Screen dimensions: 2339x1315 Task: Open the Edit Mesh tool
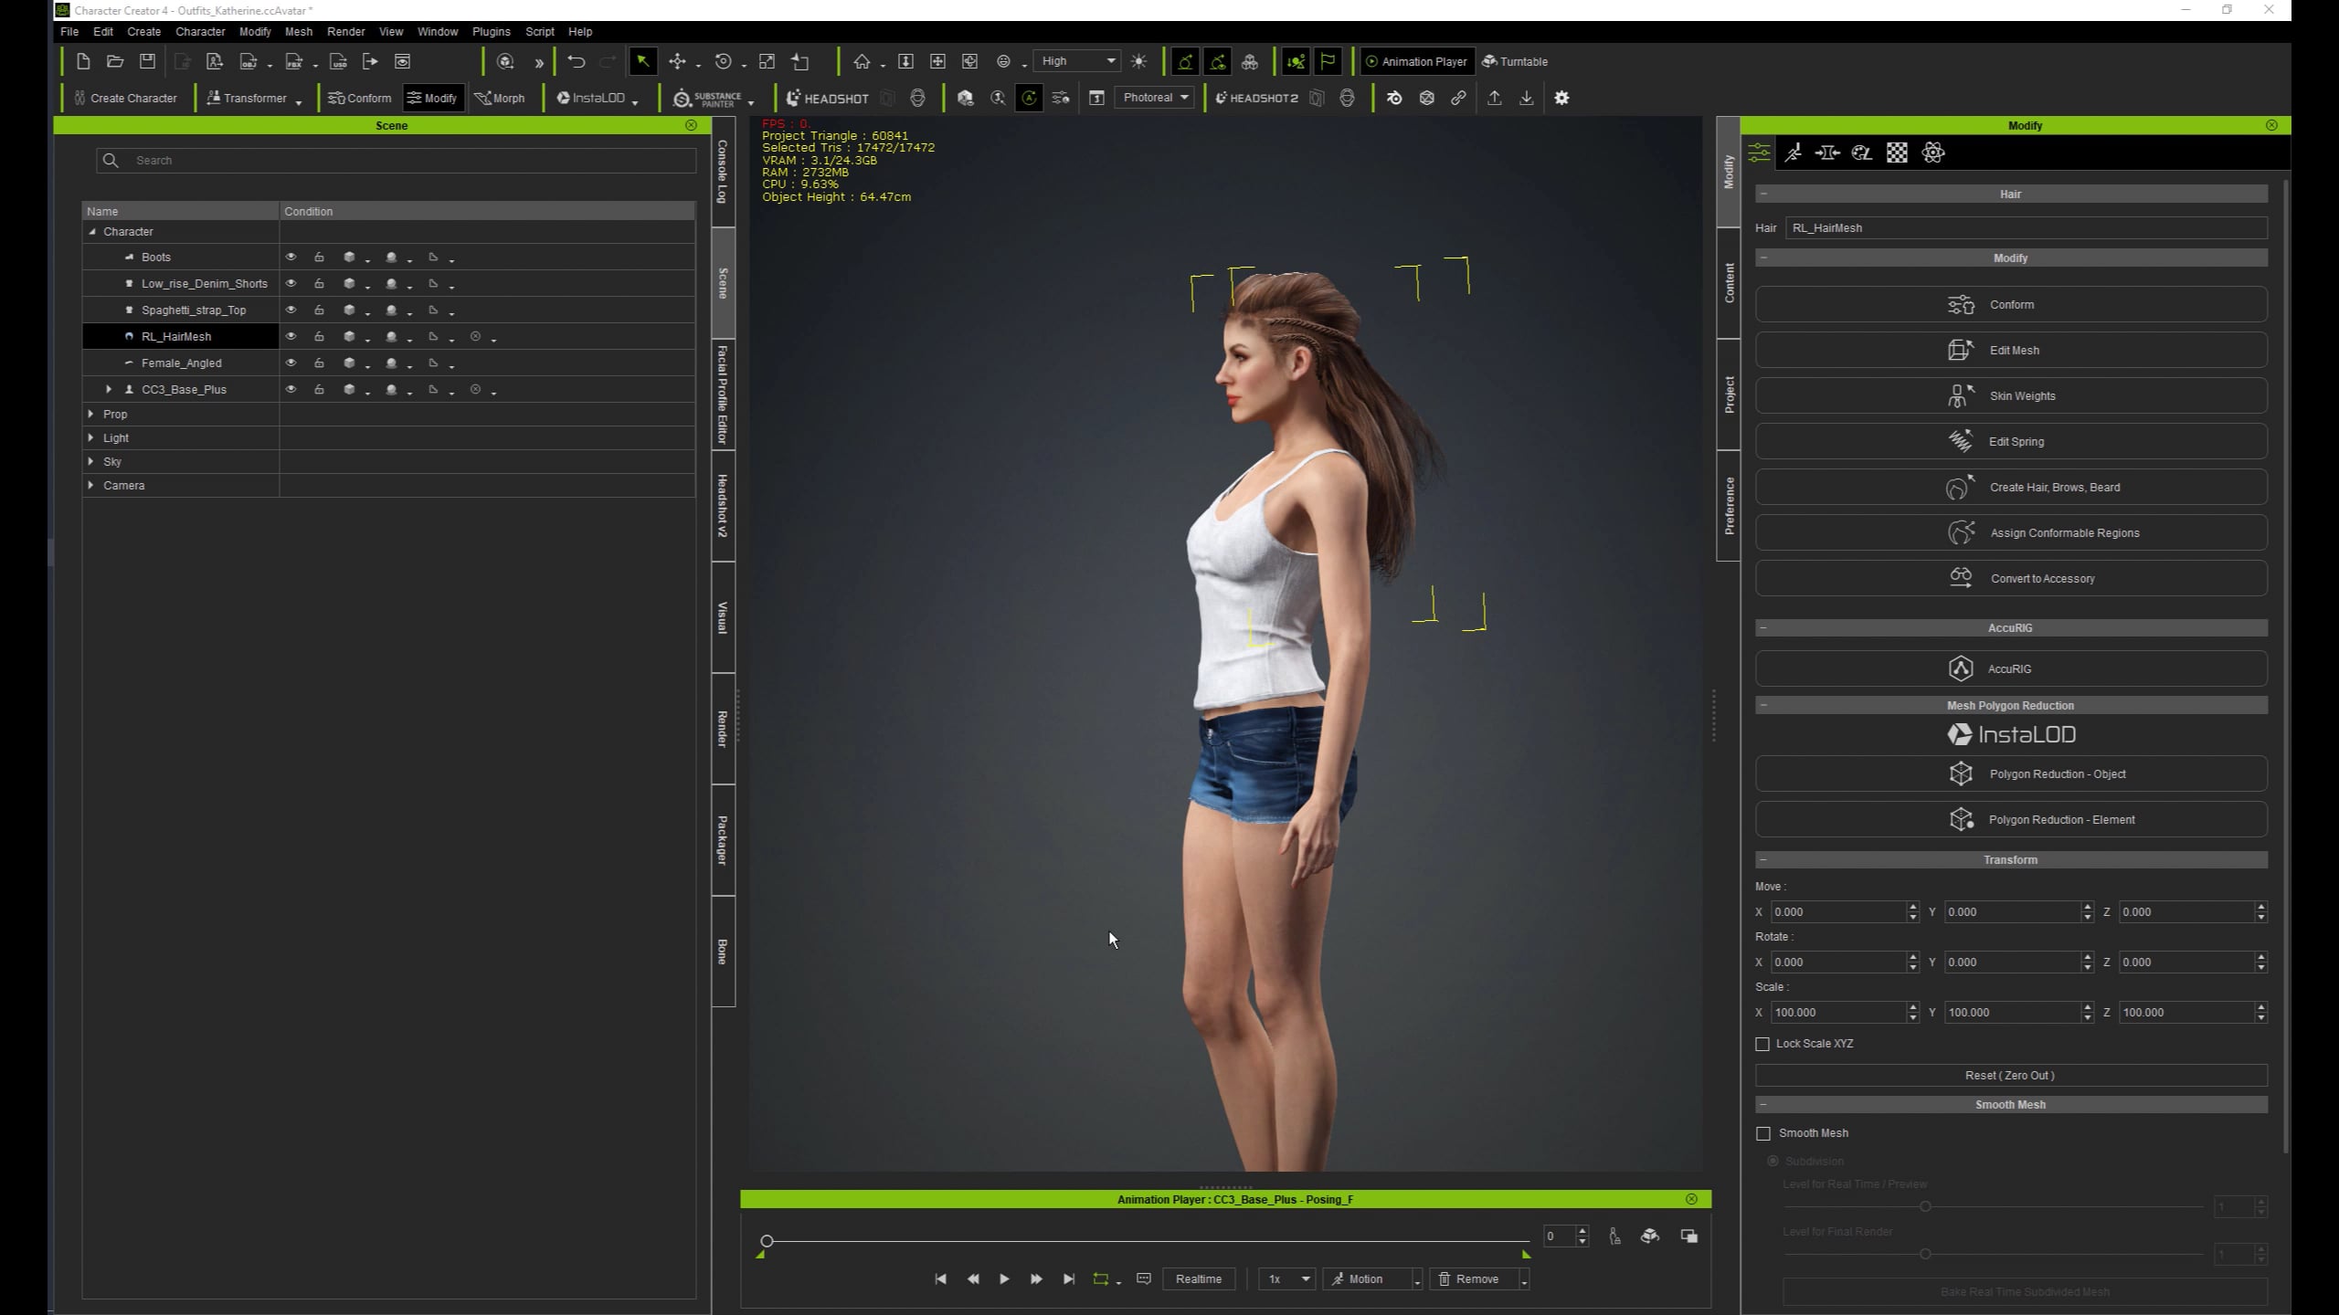pyautogui.click(x=2011, y=350)
